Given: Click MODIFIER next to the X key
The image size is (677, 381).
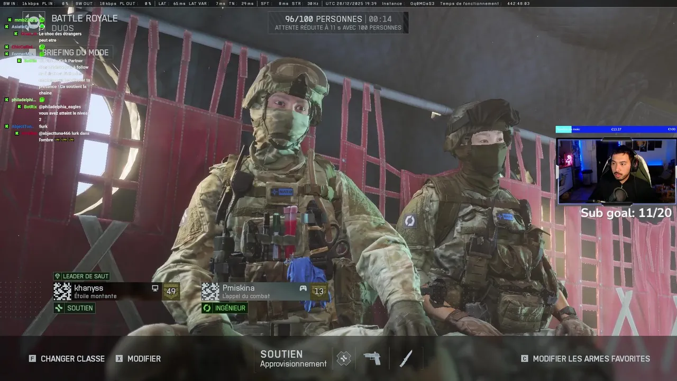Looking at the screenshot, I should point(144,359).
